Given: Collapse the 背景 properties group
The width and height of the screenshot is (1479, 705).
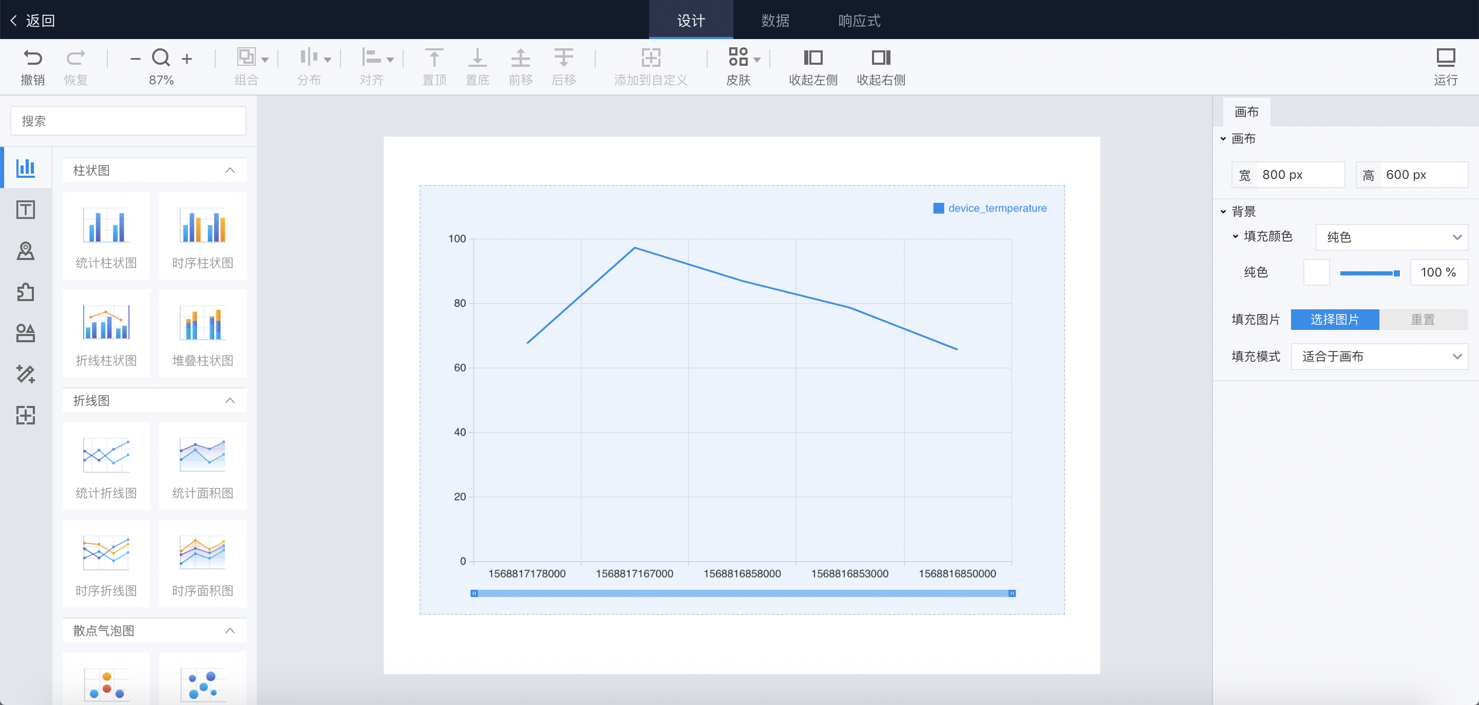Looking at the screenshot, I should (1223, 211).
